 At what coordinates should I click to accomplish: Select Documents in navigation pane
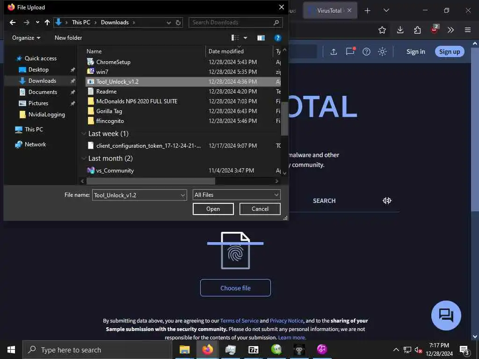click(43, 92)
